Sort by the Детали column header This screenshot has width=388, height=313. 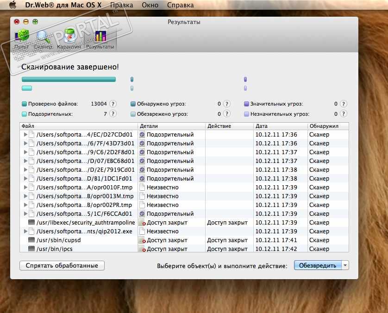(171, 126)
